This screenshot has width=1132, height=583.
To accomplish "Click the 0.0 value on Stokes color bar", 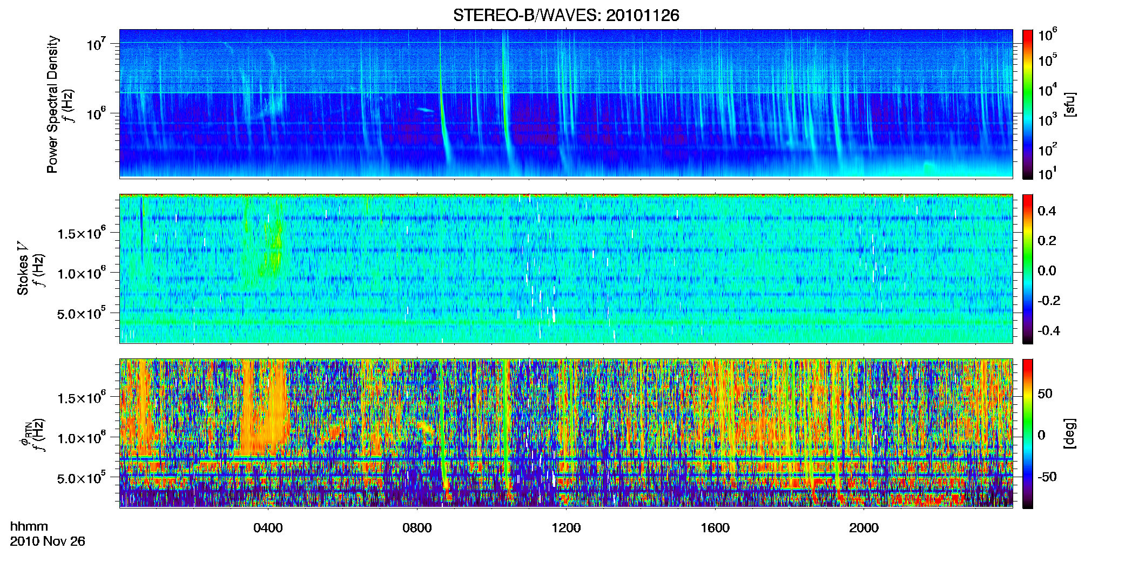I will click(x=1047, y=271).
